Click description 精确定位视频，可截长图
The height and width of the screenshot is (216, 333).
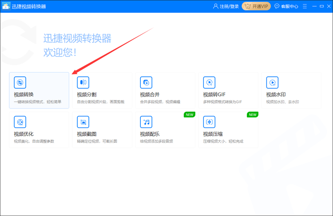tap(97, 141)
